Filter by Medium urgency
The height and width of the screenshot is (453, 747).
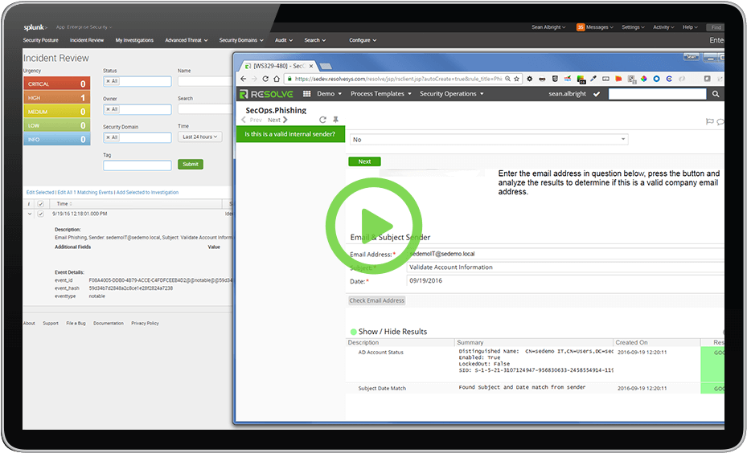[57, 112]
